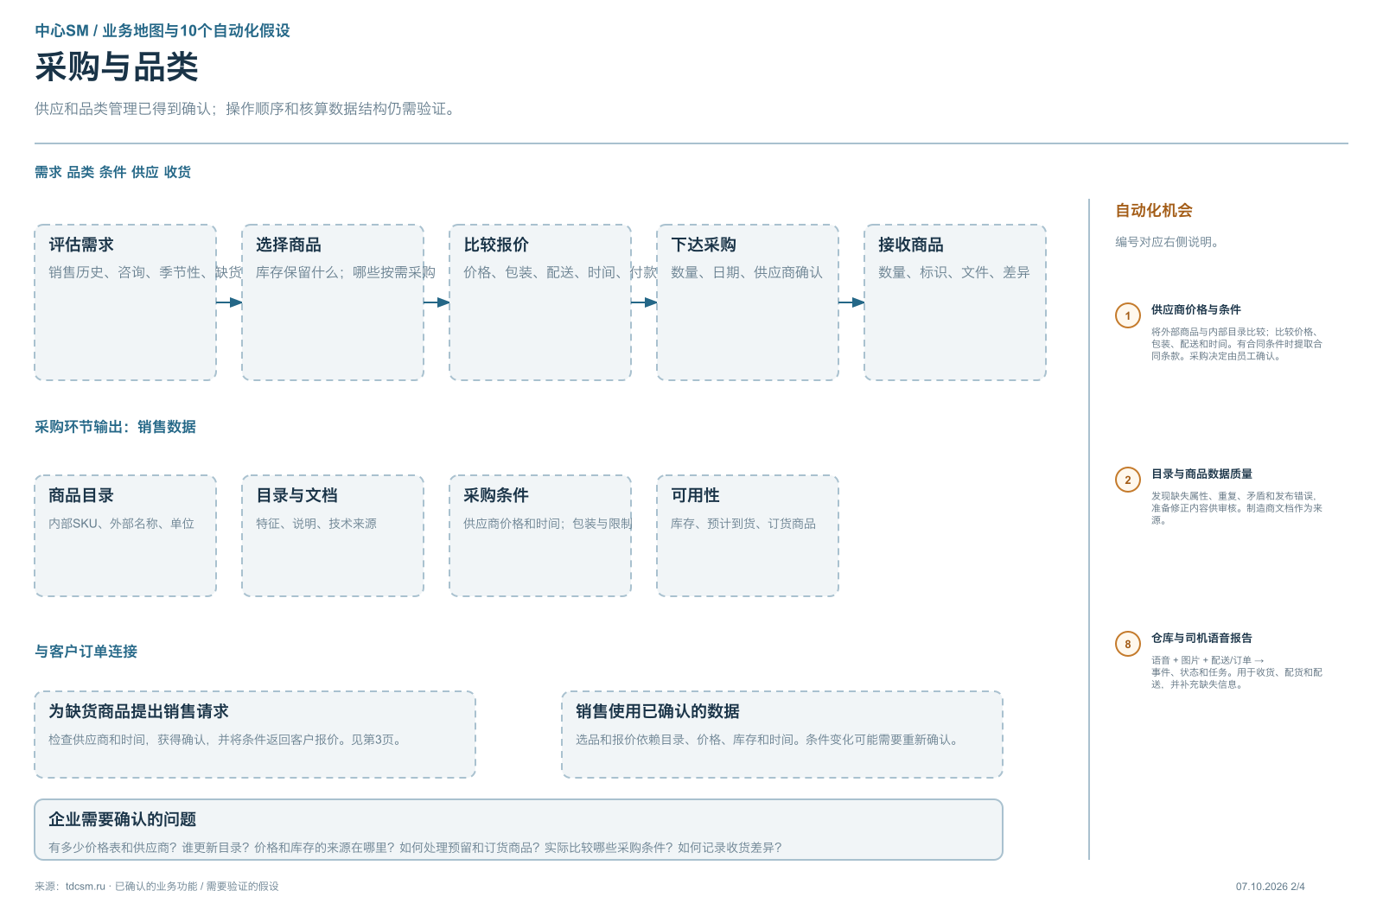This screenshot has height=916, width=1383.
Task: Select the 比较报价 process card
Action: (x=540, y=302)
